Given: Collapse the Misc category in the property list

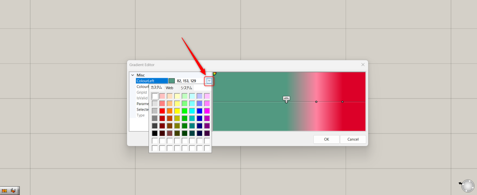Looking at the screenshot, I should click(133, 75).
